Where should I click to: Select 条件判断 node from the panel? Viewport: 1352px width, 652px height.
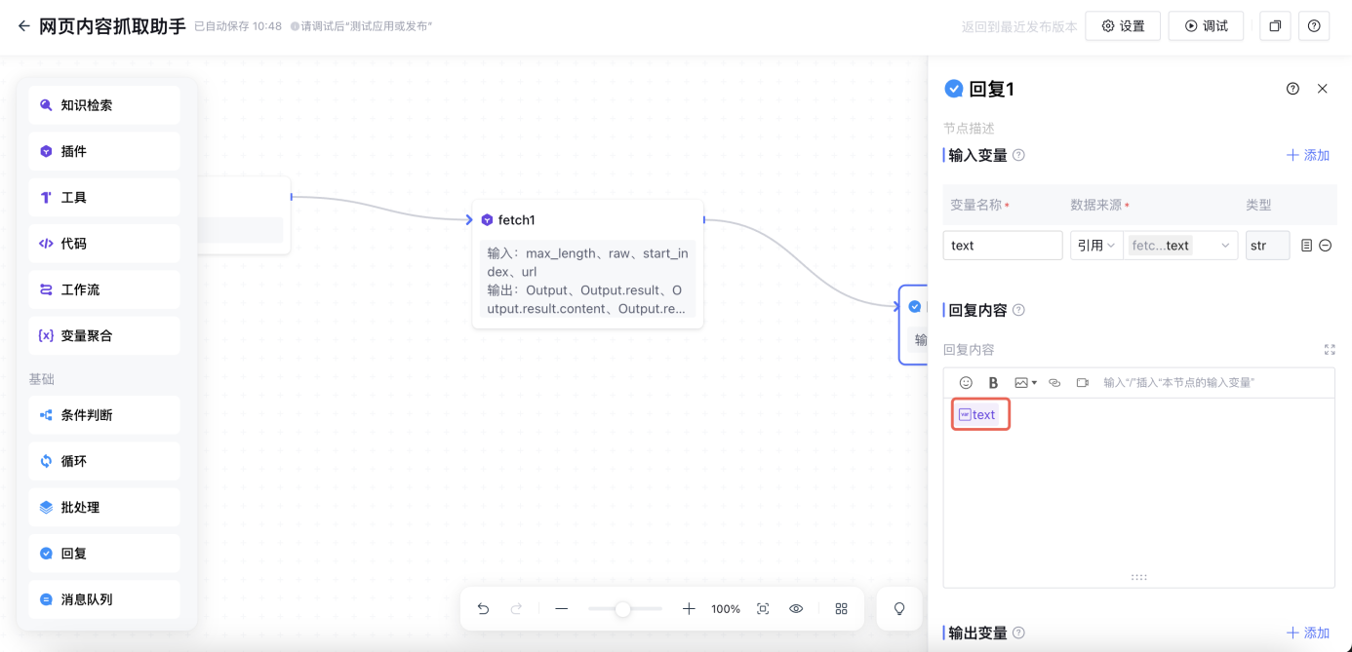(x=104, y=415)
